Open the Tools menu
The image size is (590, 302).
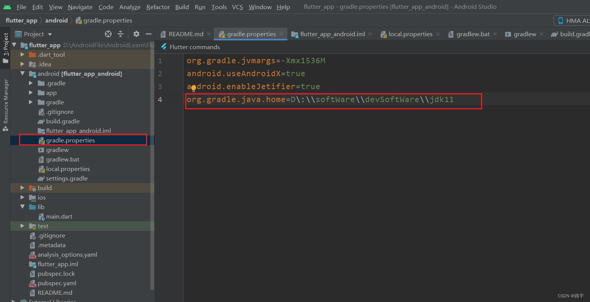pyautogui.click(x=219, y=7)
